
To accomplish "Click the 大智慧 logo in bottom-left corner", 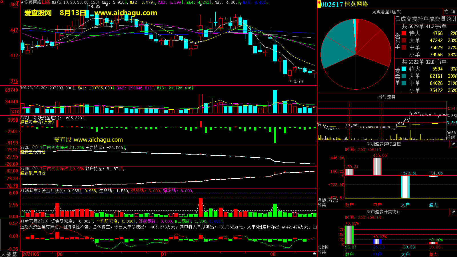I will (9, 254).
